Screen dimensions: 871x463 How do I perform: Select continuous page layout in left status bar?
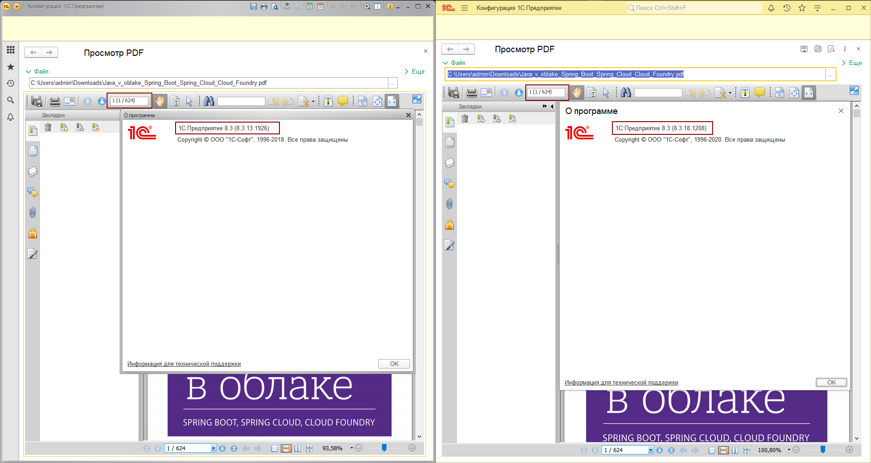[x=286, y=448]
